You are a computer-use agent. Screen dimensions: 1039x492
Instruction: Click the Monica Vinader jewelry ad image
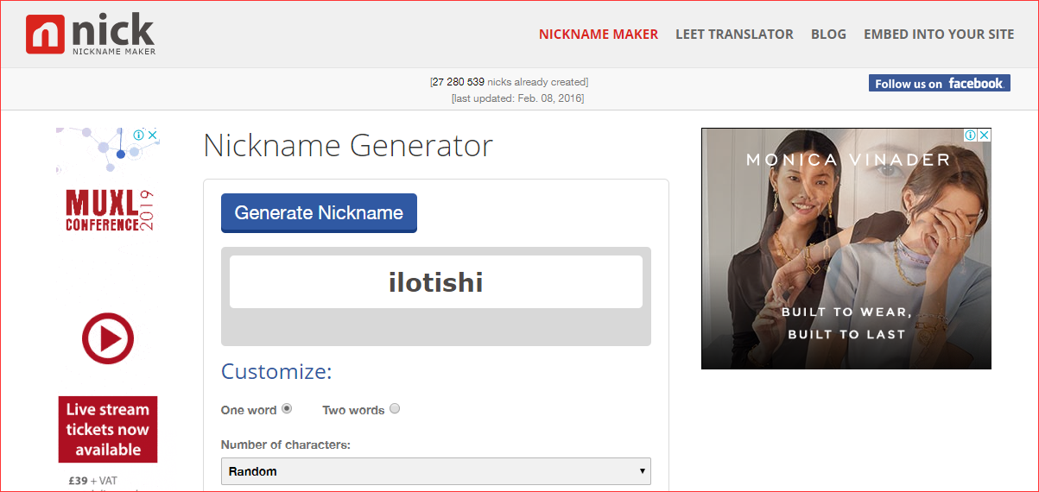pos(846,259)
